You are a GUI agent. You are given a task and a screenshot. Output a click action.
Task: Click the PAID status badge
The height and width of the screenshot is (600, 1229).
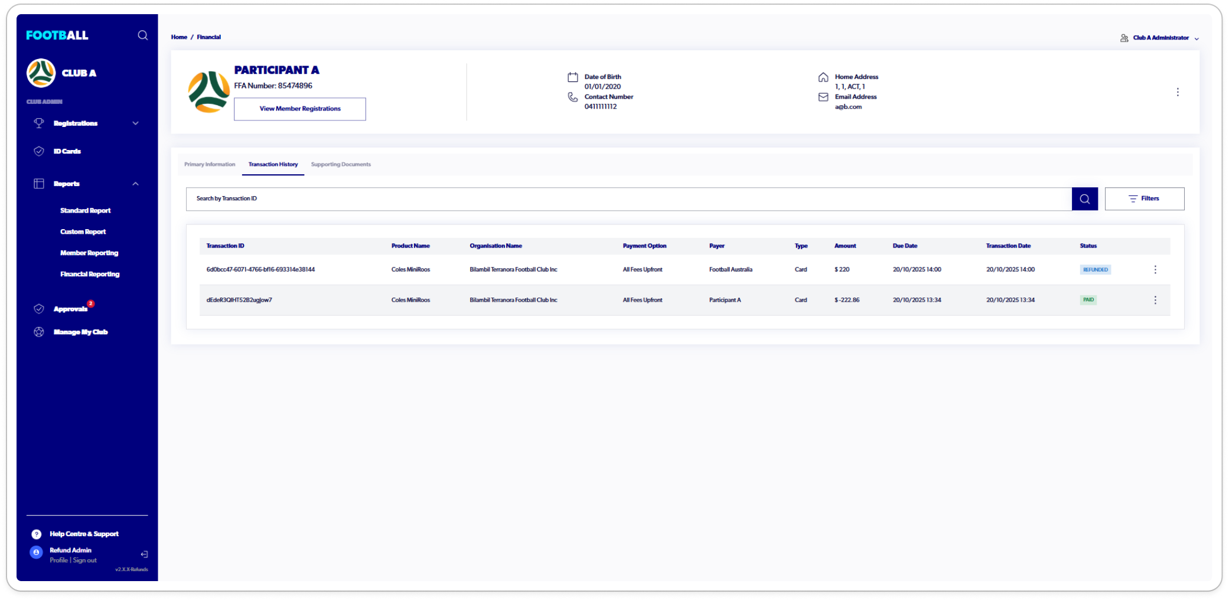tap(1088, 300)
